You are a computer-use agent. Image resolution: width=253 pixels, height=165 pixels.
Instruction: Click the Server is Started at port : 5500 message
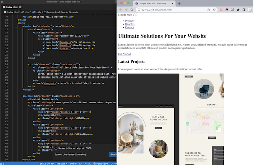(x=75, y=148)
